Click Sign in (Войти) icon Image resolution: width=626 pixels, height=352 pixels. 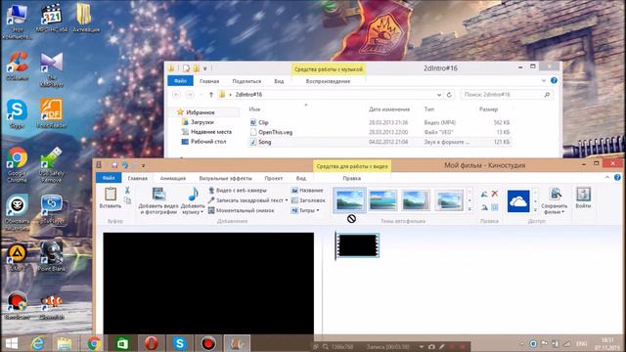pyautogui.click(x=583, y=198)
